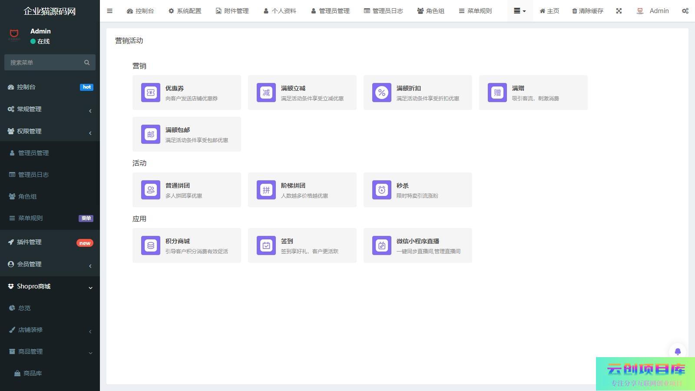The width and height of the screenshot is (695, 391).
Task: Switch to the 系统配置 tab
Action: click(185, 11)
